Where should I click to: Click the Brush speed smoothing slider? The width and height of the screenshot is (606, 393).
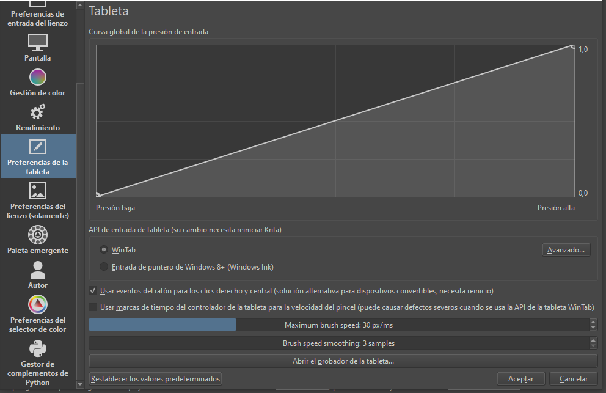click(339, 343)
